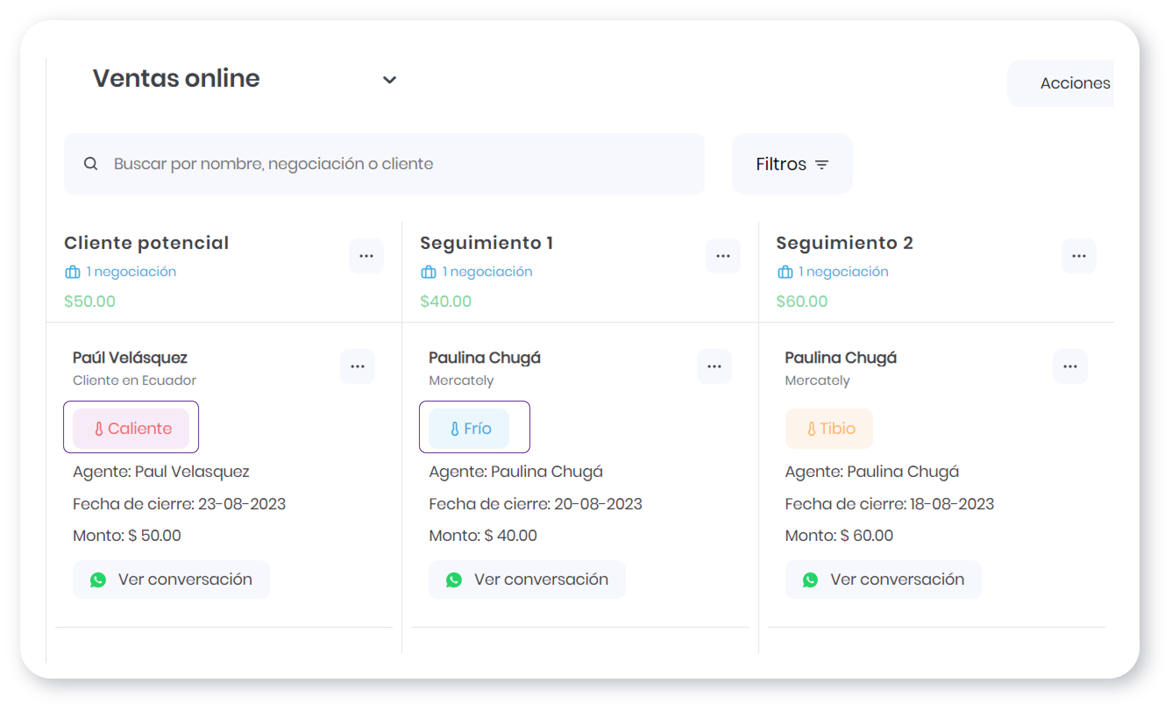Viewport: 1172px width, 711px height.
Task: Open the Filtros filter menu
Action: (x=792, y=164)
